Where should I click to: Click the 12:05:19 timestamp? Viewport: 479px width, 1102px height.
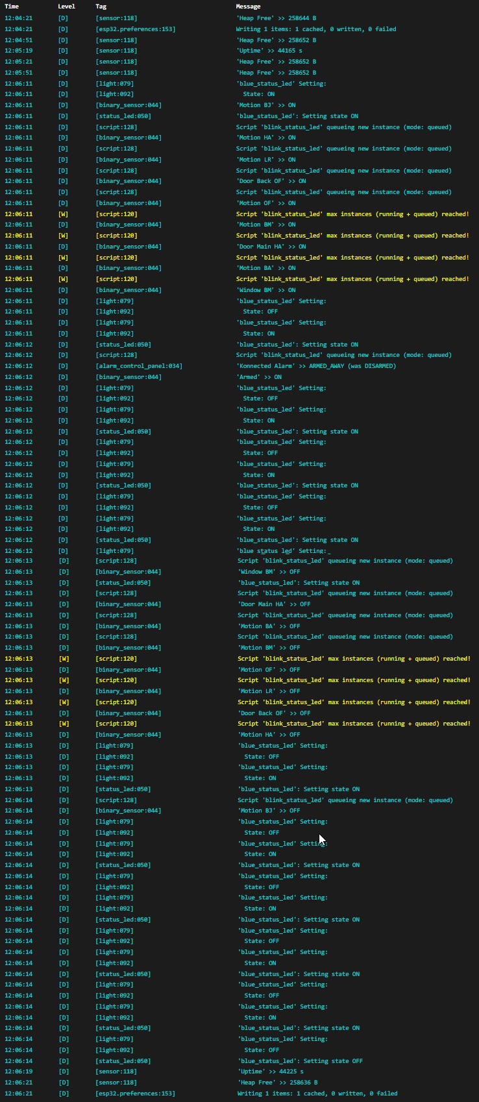click(x=18, y=51)
